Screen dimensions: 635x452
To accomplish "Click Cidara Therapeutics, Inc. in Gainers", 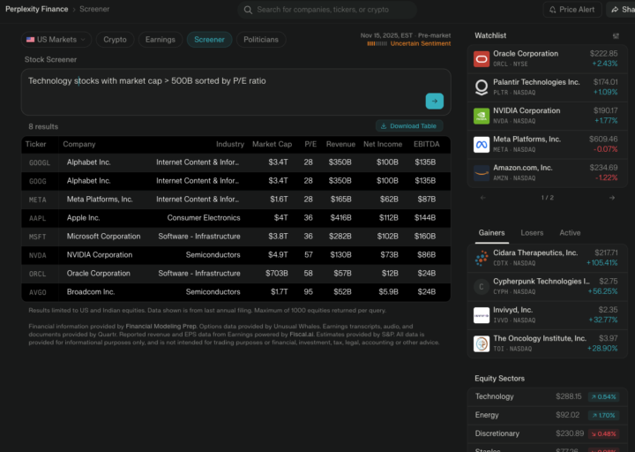I will (x=547, y=259).
